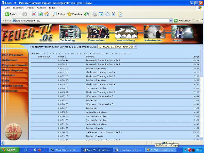Image resolution: width=204 pixels, height=153 pixels.
Task: Open the Ansicht menu
Action: tap(30, 8)
